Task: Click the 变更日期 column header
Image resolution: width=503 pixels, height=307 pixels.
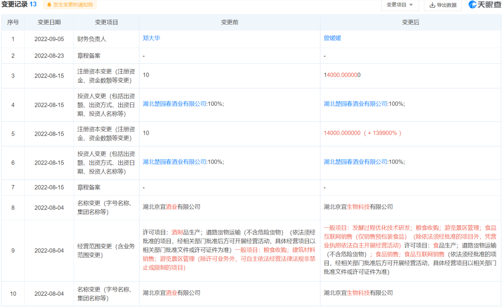Action: click(49, 22)
